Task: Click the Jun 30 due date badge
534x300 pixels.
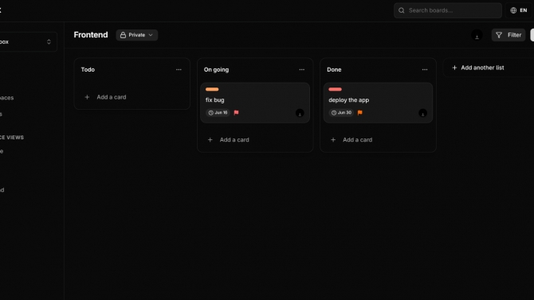Action: tap(341, 112)
